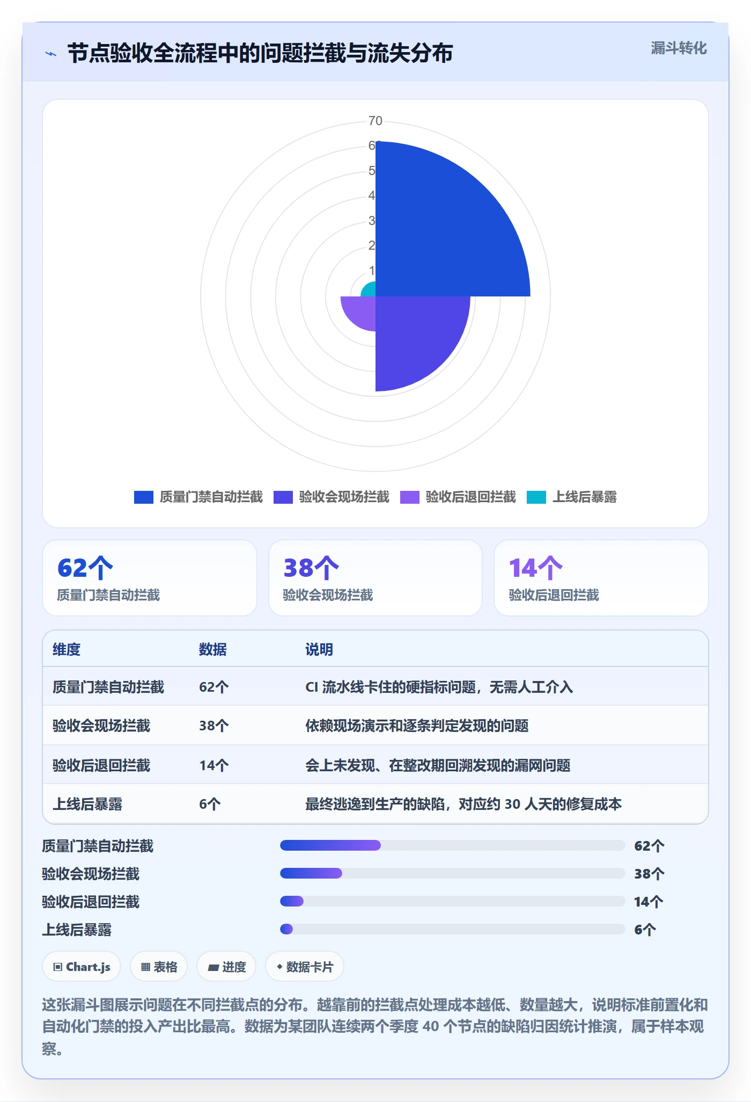Toggle the 质量门禁自动拦截 legend swatch
Screen dimensions: 751x1102
tap(144, 497)
